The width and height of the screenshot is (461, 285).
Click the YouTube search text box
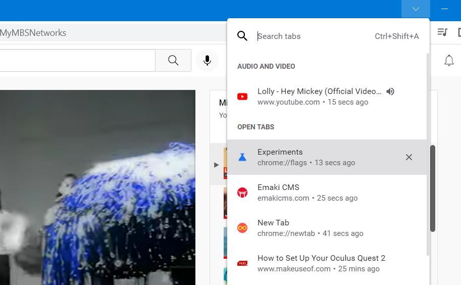pyautogui.click(x=77, y=60)
